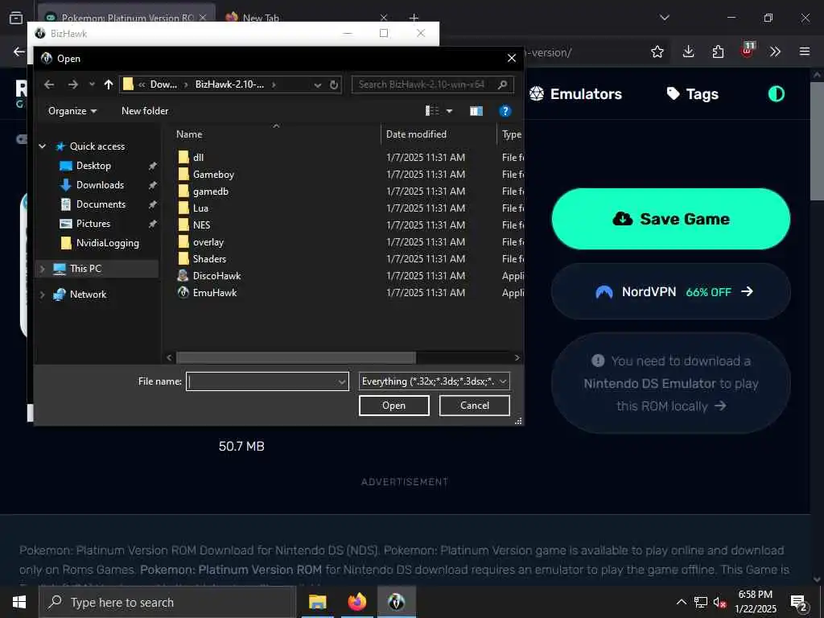Expand This PC tree node

click(x=43, y=269)
